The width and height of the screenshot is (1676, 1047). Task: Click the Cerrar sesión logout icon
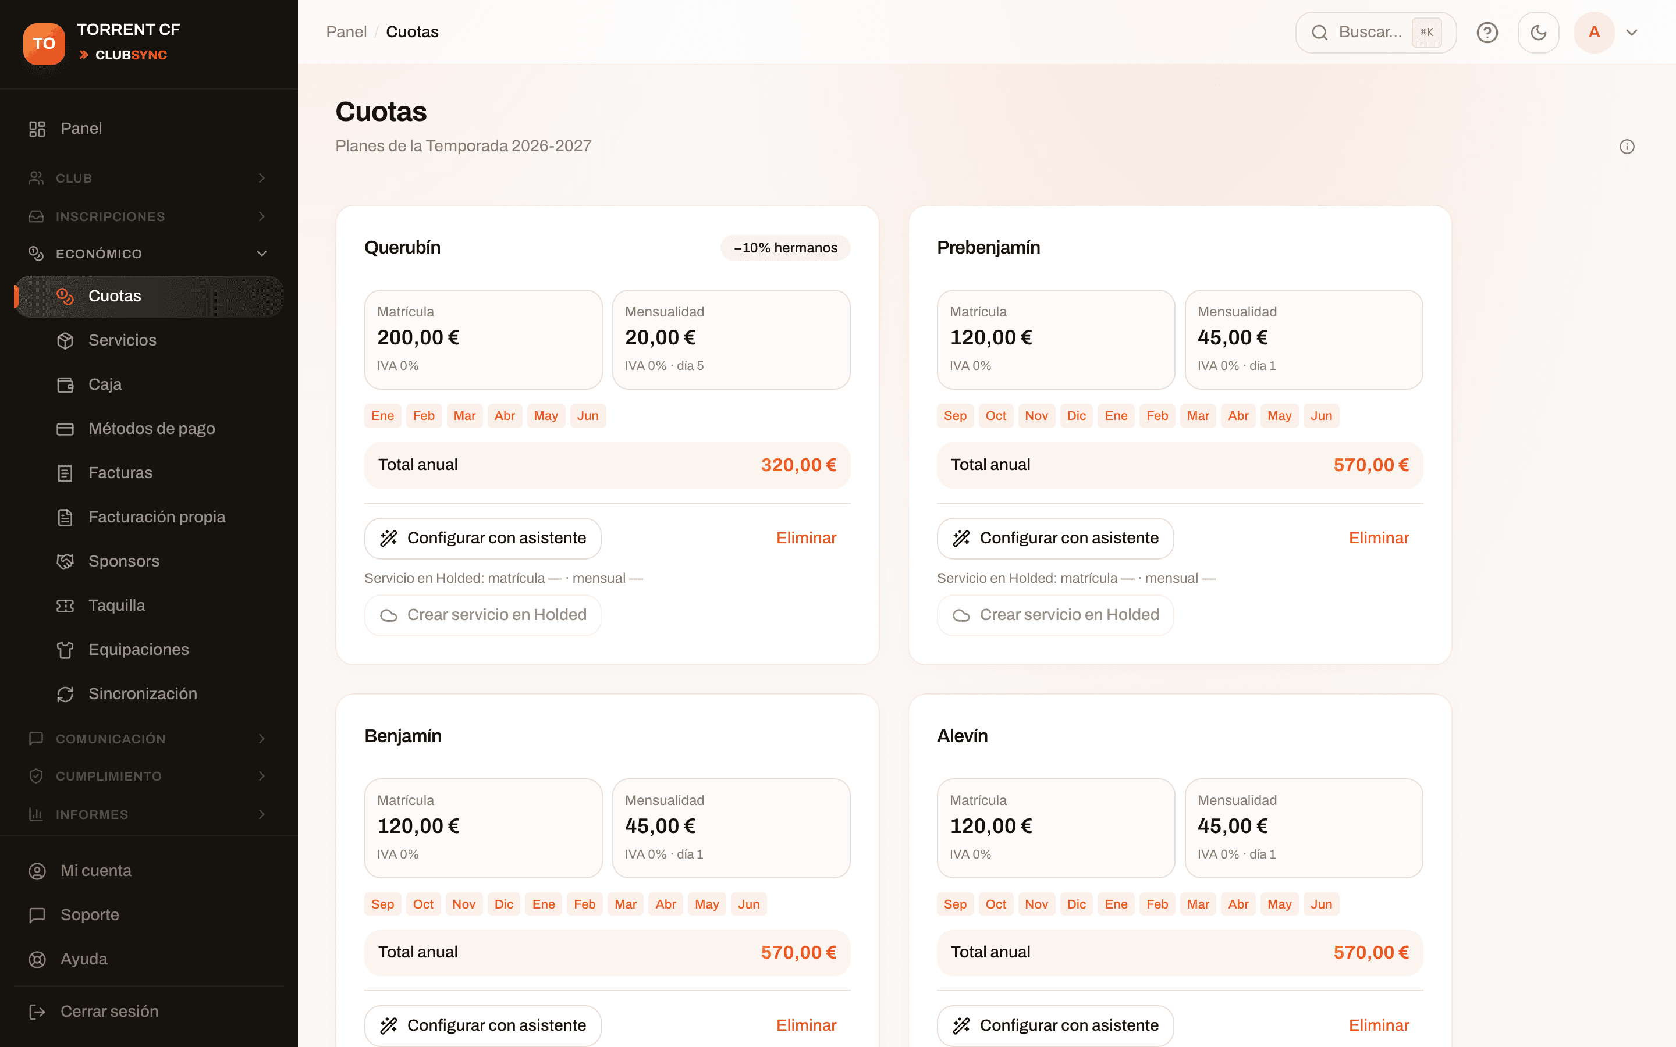tap(37, 1012)
